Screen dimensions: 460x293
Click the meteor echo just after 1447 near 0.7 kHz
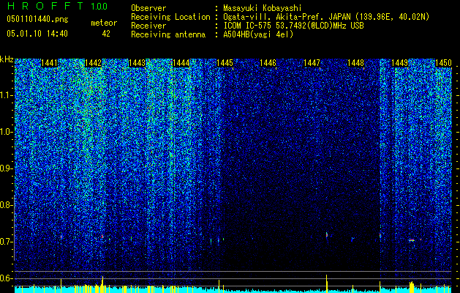point(327,236)
